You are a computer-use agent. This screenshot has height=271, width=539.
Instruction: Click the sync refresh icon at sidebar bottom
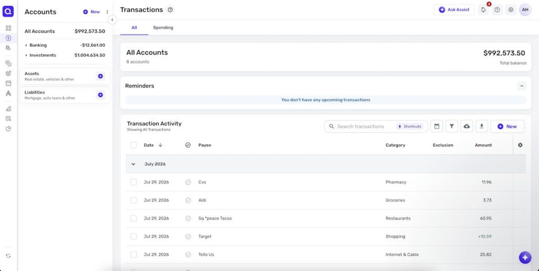click(8, 256)
